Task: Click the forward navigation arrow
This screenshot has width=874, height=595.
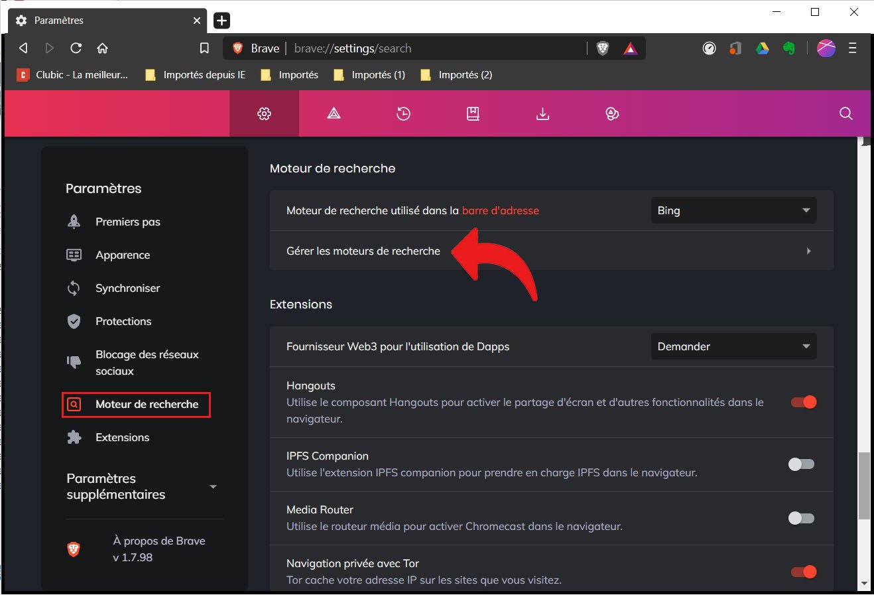Action: tap(49, 48)
